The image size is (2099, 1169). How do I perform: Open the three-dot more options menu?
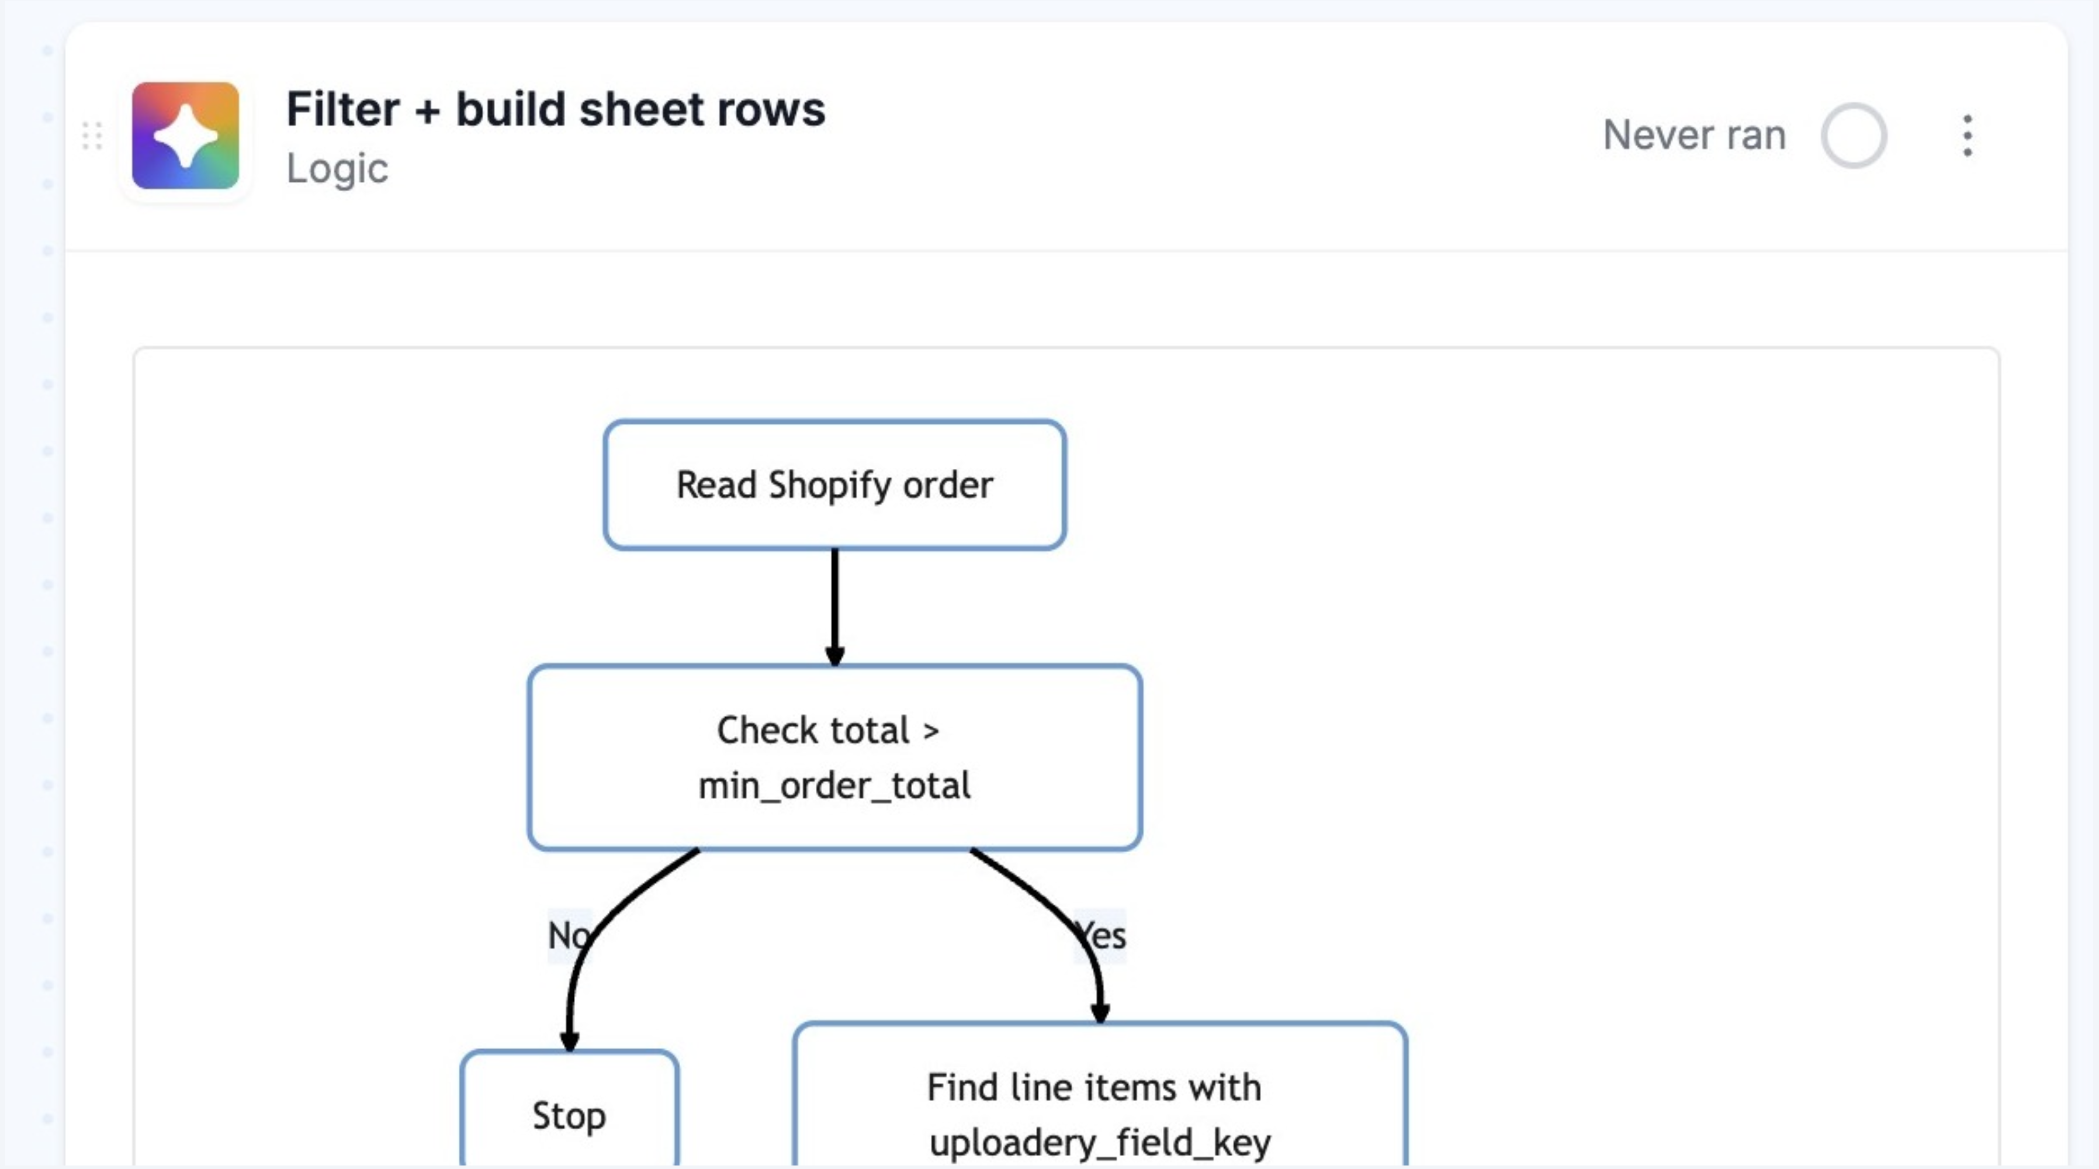[x=1967, y=136]
